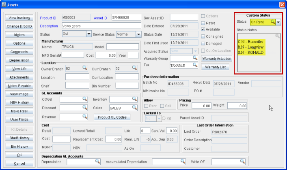287x170 pixels.
Task: Click the Assets window title icon
Action: pos(4,4)
